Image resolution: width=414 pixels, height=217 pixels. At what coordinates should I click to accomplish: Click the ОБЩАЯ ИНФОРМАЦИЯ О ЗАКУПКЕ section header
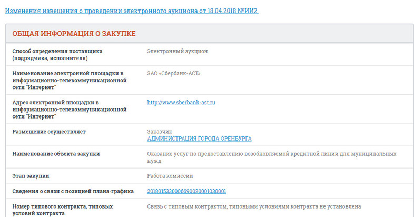74,34
